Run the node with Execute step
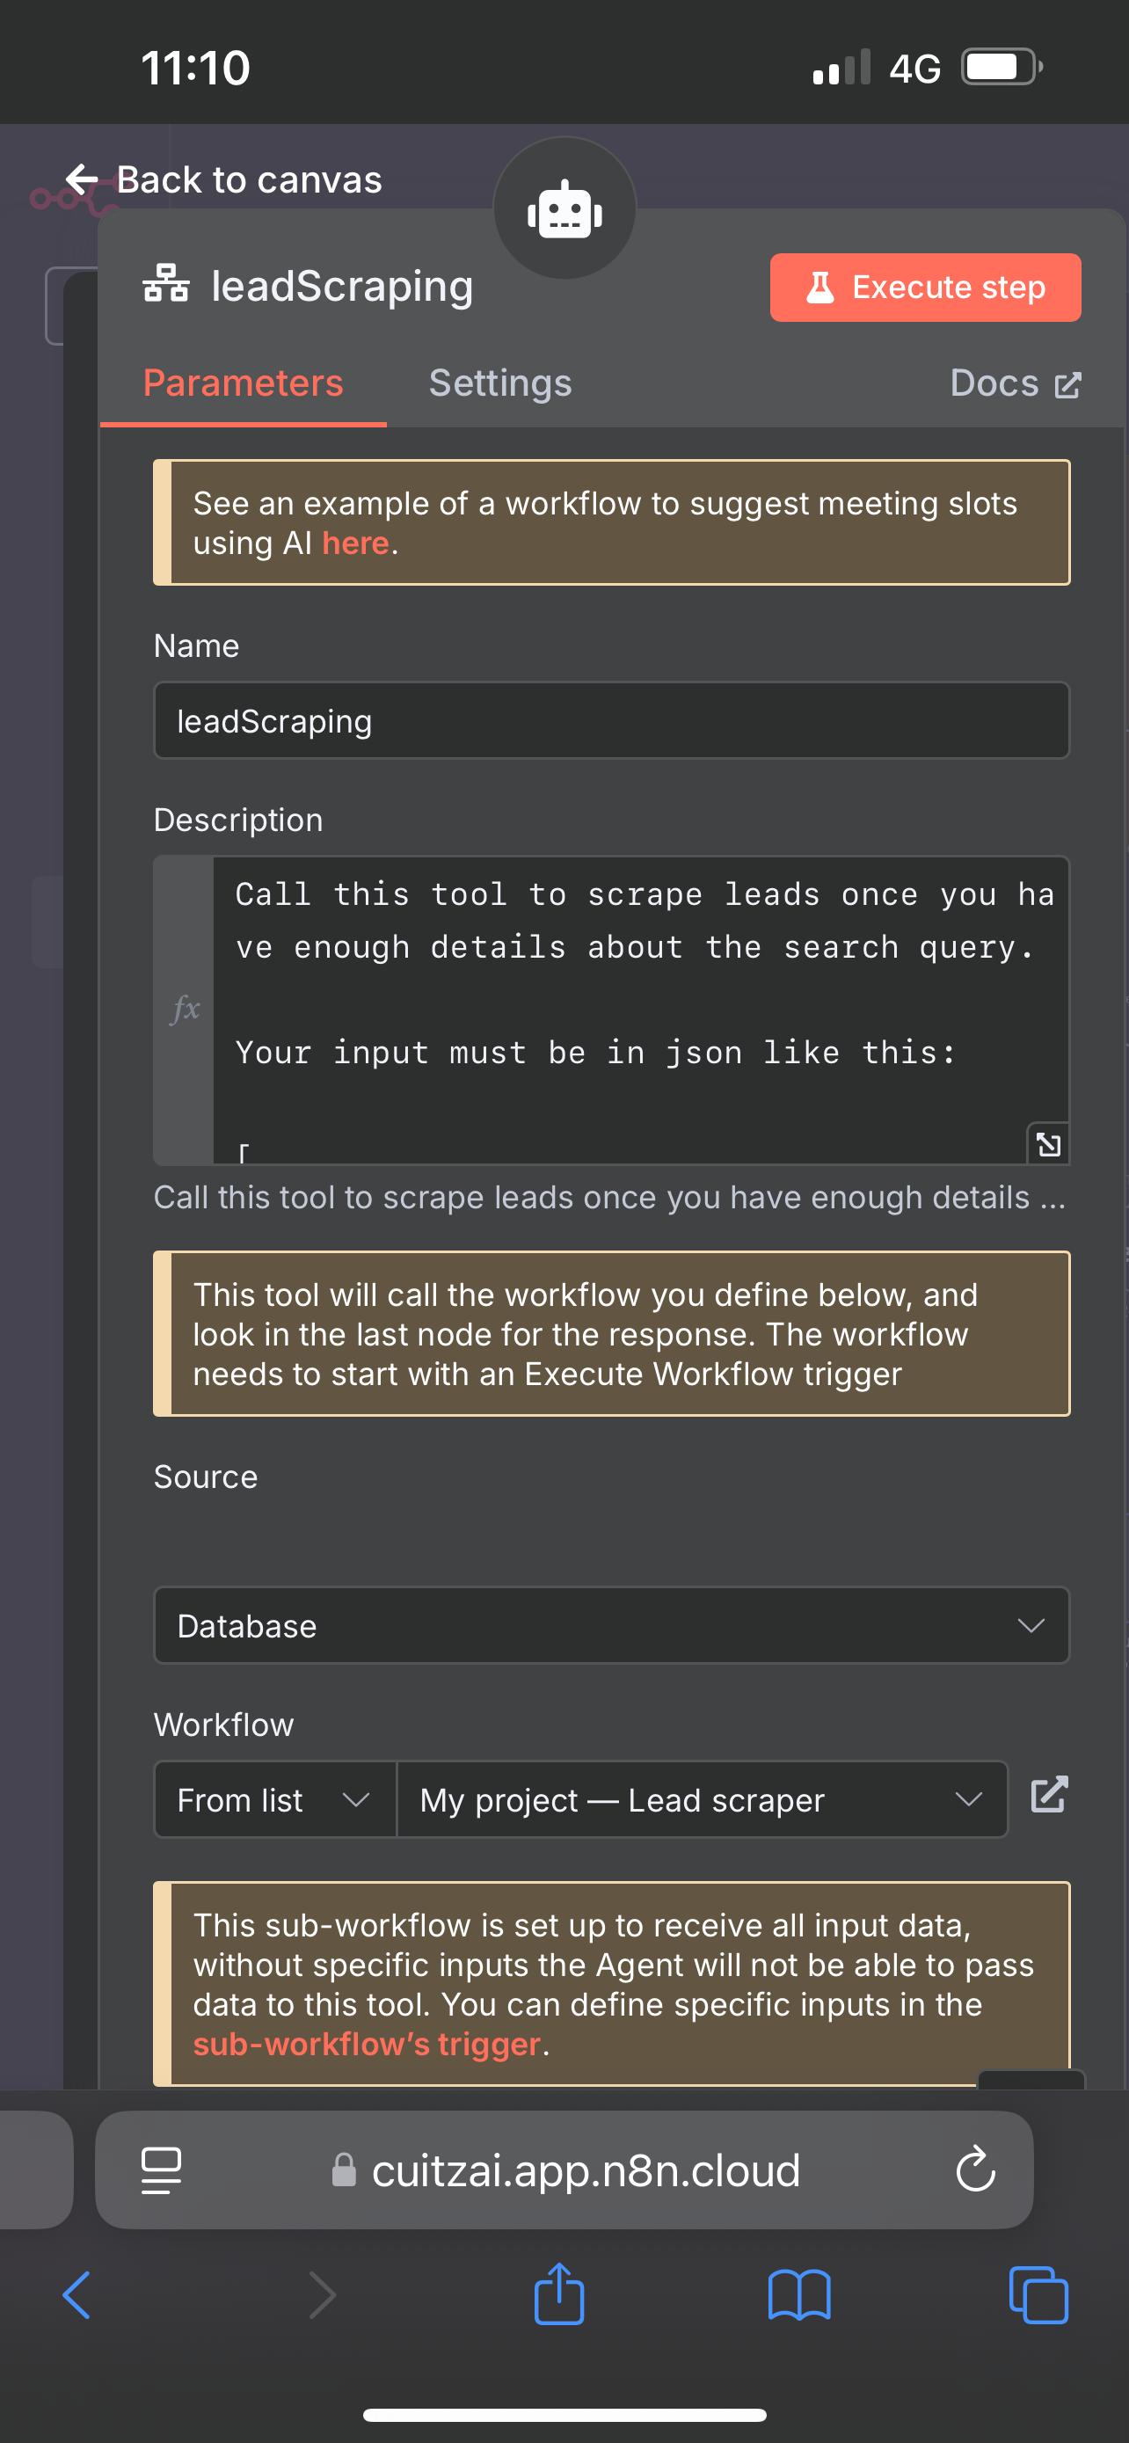This screenshot has height=2443, width=1129. 925,288
